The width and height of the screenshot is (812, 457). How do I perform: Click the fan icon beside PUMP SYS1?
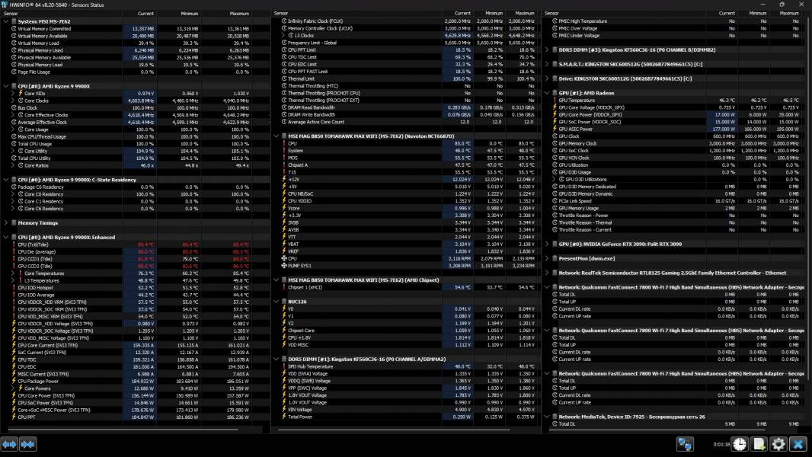coord(284,266)
